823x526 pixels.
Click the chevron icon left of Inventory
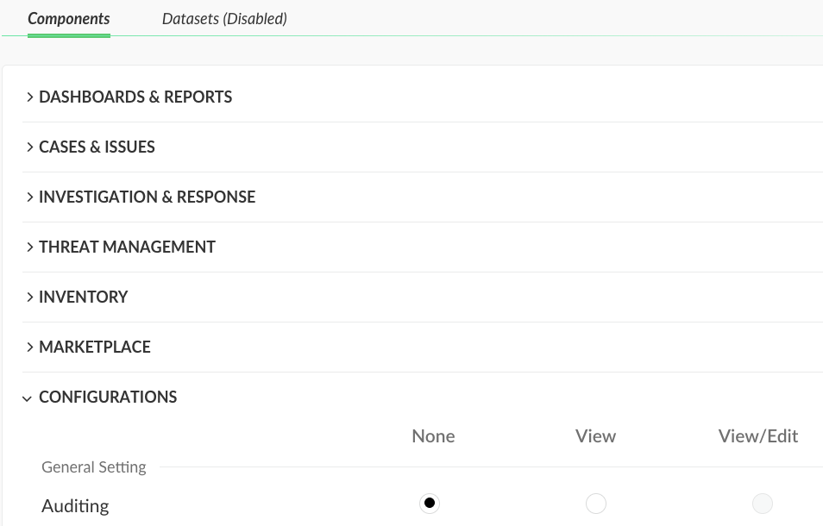point(30,297)
